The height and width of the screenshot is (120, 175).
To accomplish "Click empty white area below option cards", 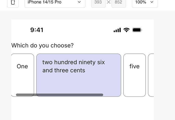I will click(82, 108).
